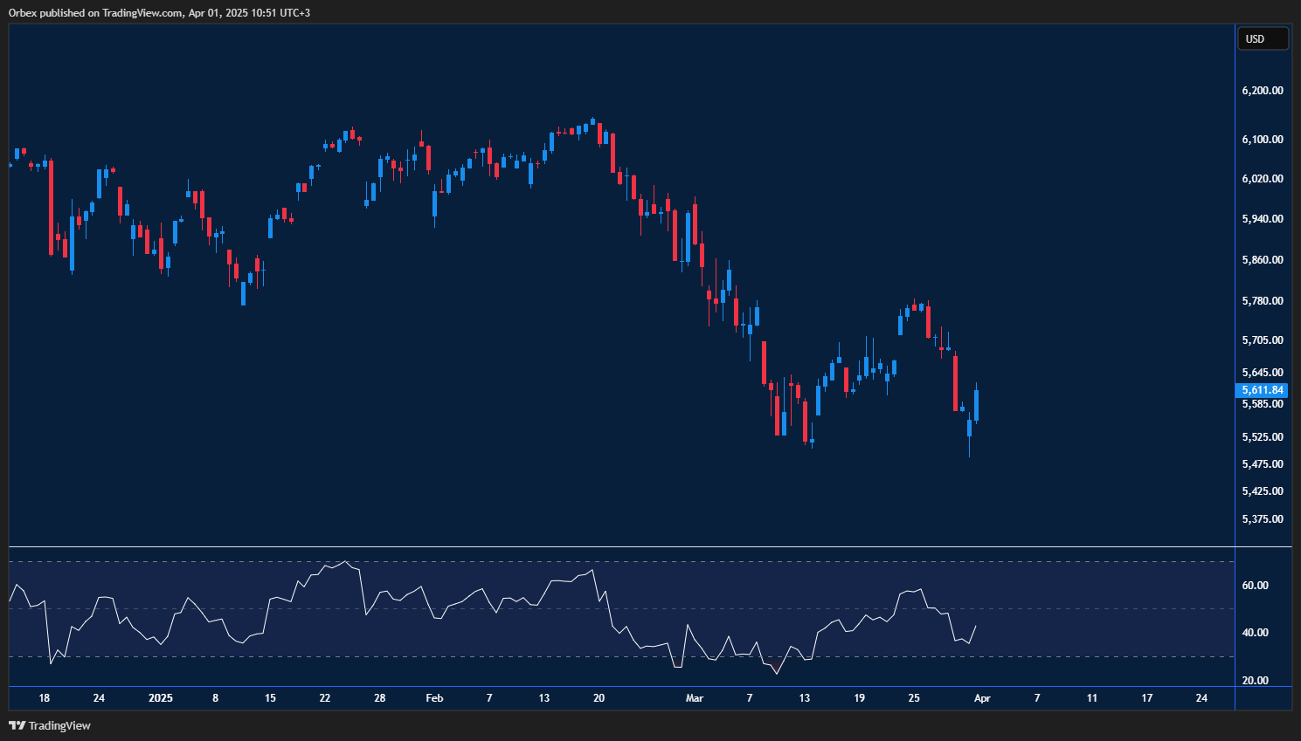Click the Apr label on the time axis
Screen dimensions: 1301x741
tap(981, 698)
